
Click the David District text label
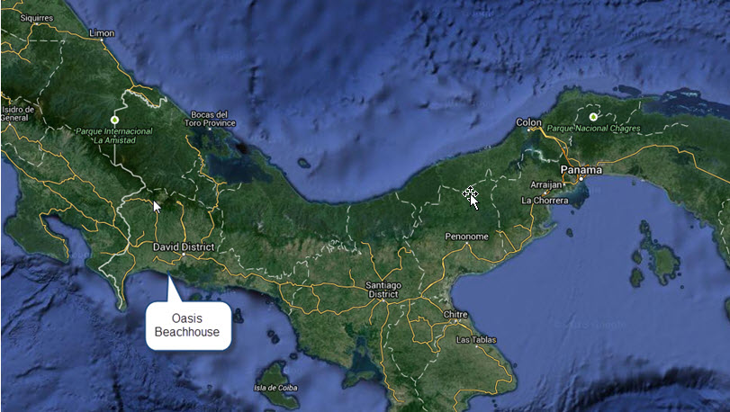(183, 246)
